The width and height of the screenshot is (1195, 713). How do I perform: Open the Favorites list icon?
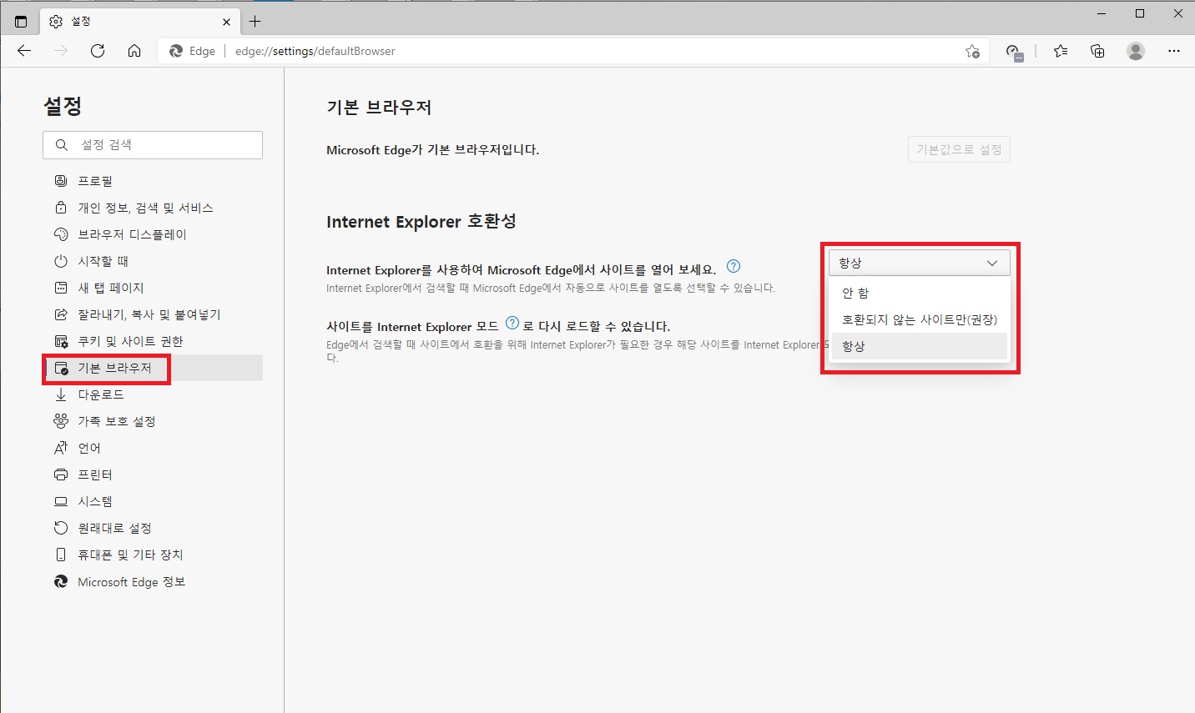[x=1061, y=51]
